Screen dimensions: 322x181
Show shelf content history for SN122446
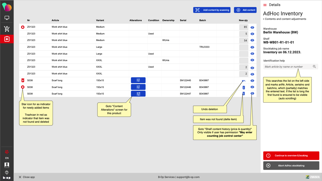click(252, 87)
